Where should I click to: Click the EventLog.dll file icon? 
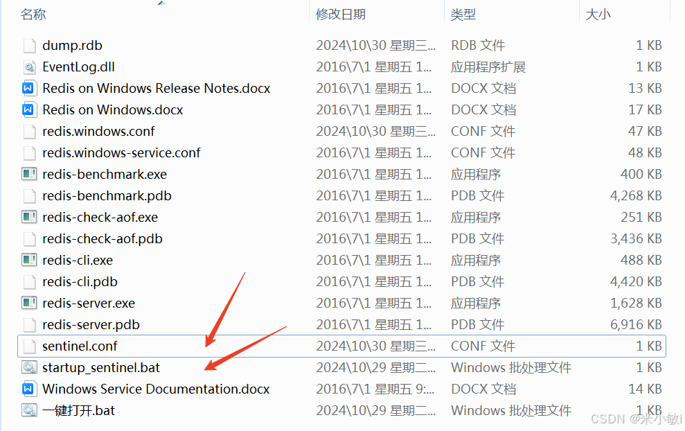pyautogui.click(x=29, y=67)
